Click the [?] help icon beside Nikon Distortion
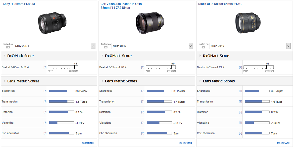The width and height of the screenshot is (293, 147). click(x=240, y=112)
